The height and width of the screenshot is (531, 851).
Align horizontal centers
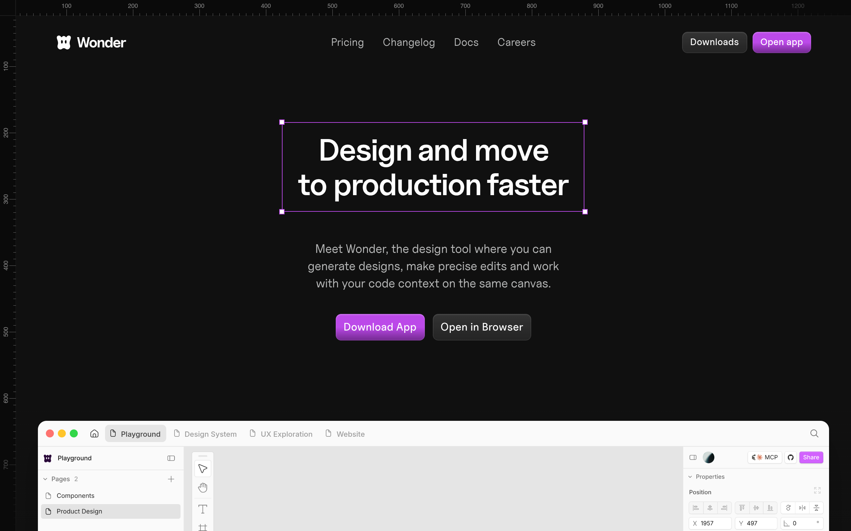pyautogui.click(x=710, y=507)
